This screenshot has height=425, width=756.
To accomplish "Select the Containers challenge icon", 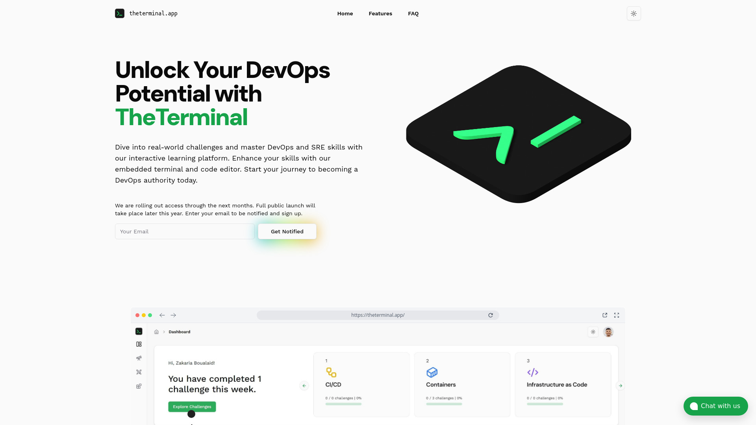I will point(432,372).
